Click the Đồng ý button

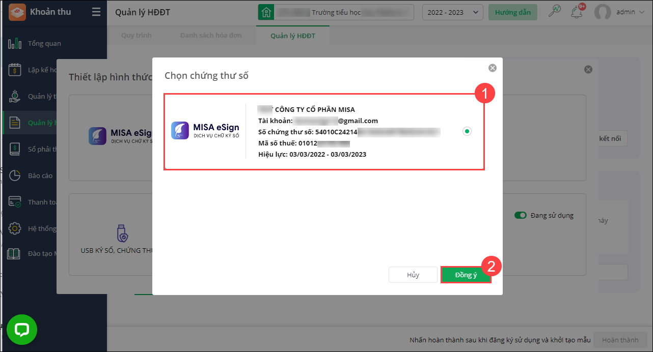(466, 275)
